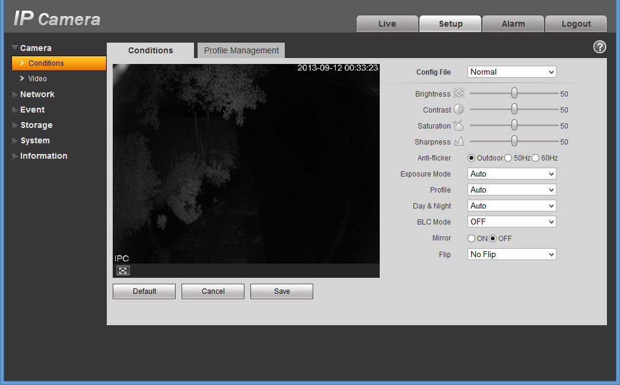620x385 pixels.
Task: Set Mirror to OFF
Action: coord(492,239)
